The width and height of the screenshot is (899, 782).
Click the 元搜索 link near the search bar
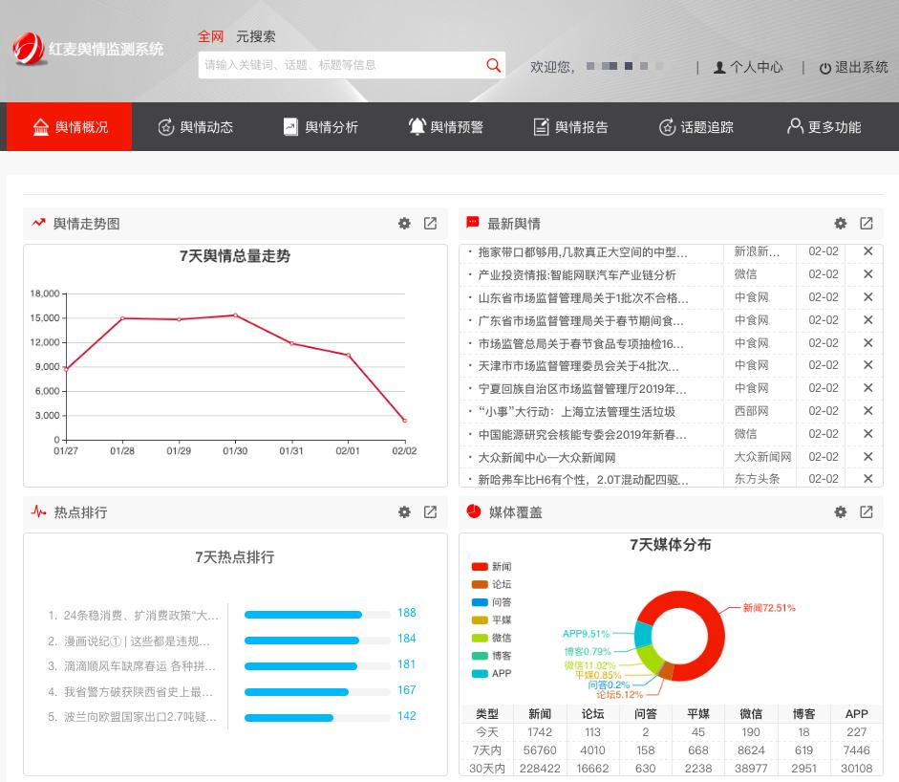tap(256, 36)
